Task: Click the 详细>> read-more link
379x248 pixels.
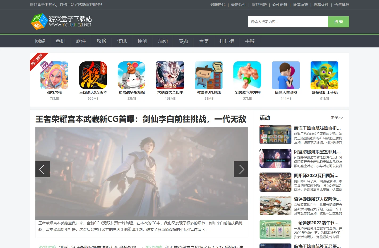Action: 200,229
